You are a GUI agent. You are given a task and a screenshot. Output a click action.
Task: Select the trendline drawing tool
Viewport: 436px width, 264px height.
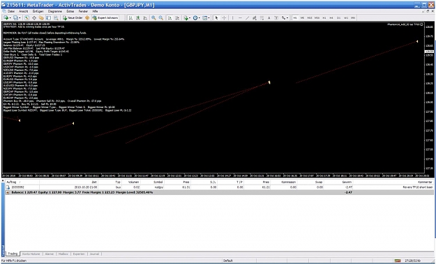(247, 18)
